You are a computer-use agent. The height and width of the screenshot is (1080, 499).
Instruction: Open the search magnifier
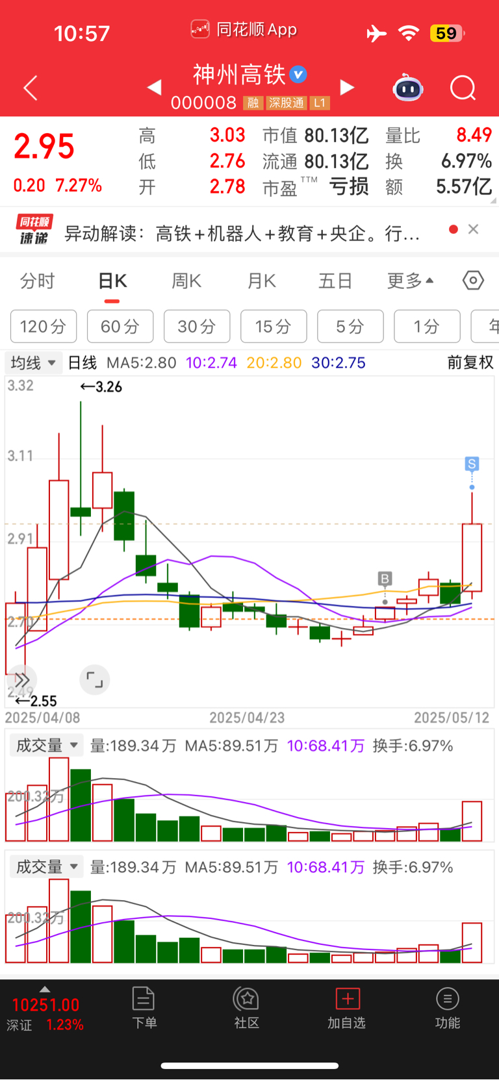(463, 88)
